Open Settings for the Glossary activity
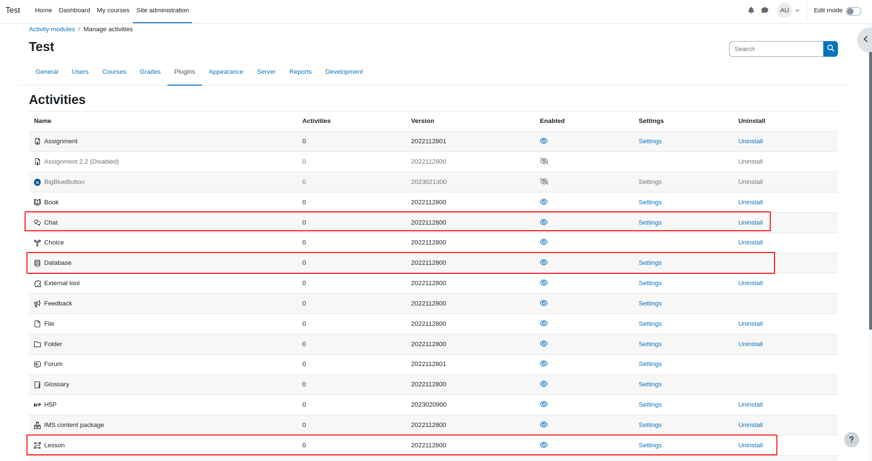This screenshot has width=872, height=461. point(650,384)
